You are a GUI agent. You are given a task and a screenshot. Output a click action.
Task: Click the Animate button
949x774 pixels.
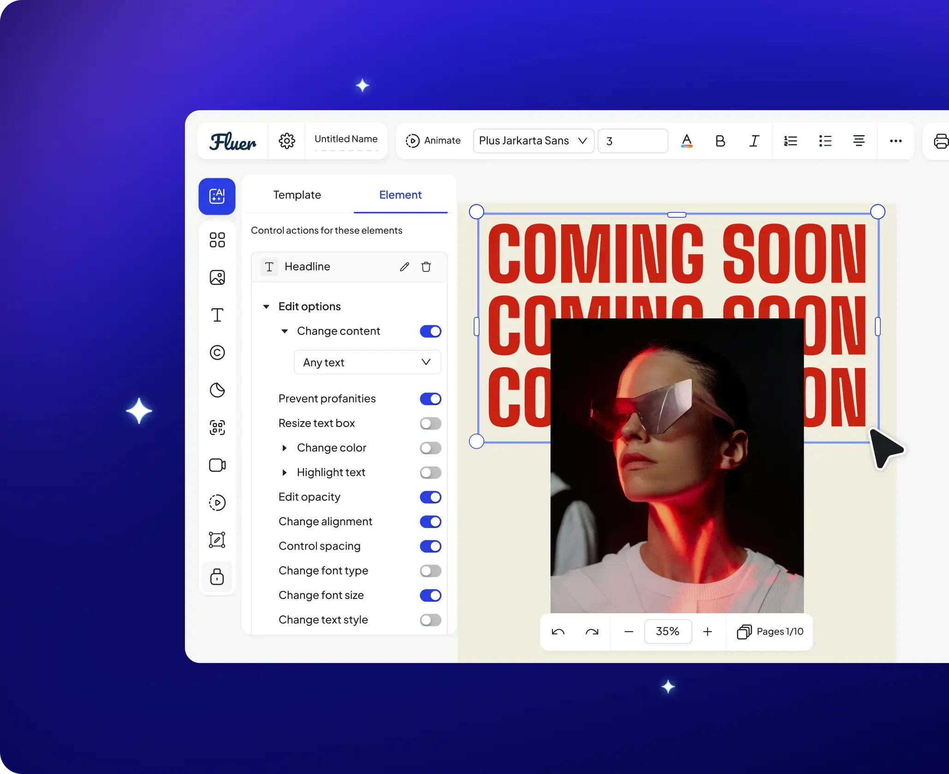(x=433, y=141)
